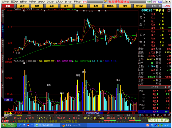
Task: Select the 港股 category button
Action: click(x=22, y=6)
